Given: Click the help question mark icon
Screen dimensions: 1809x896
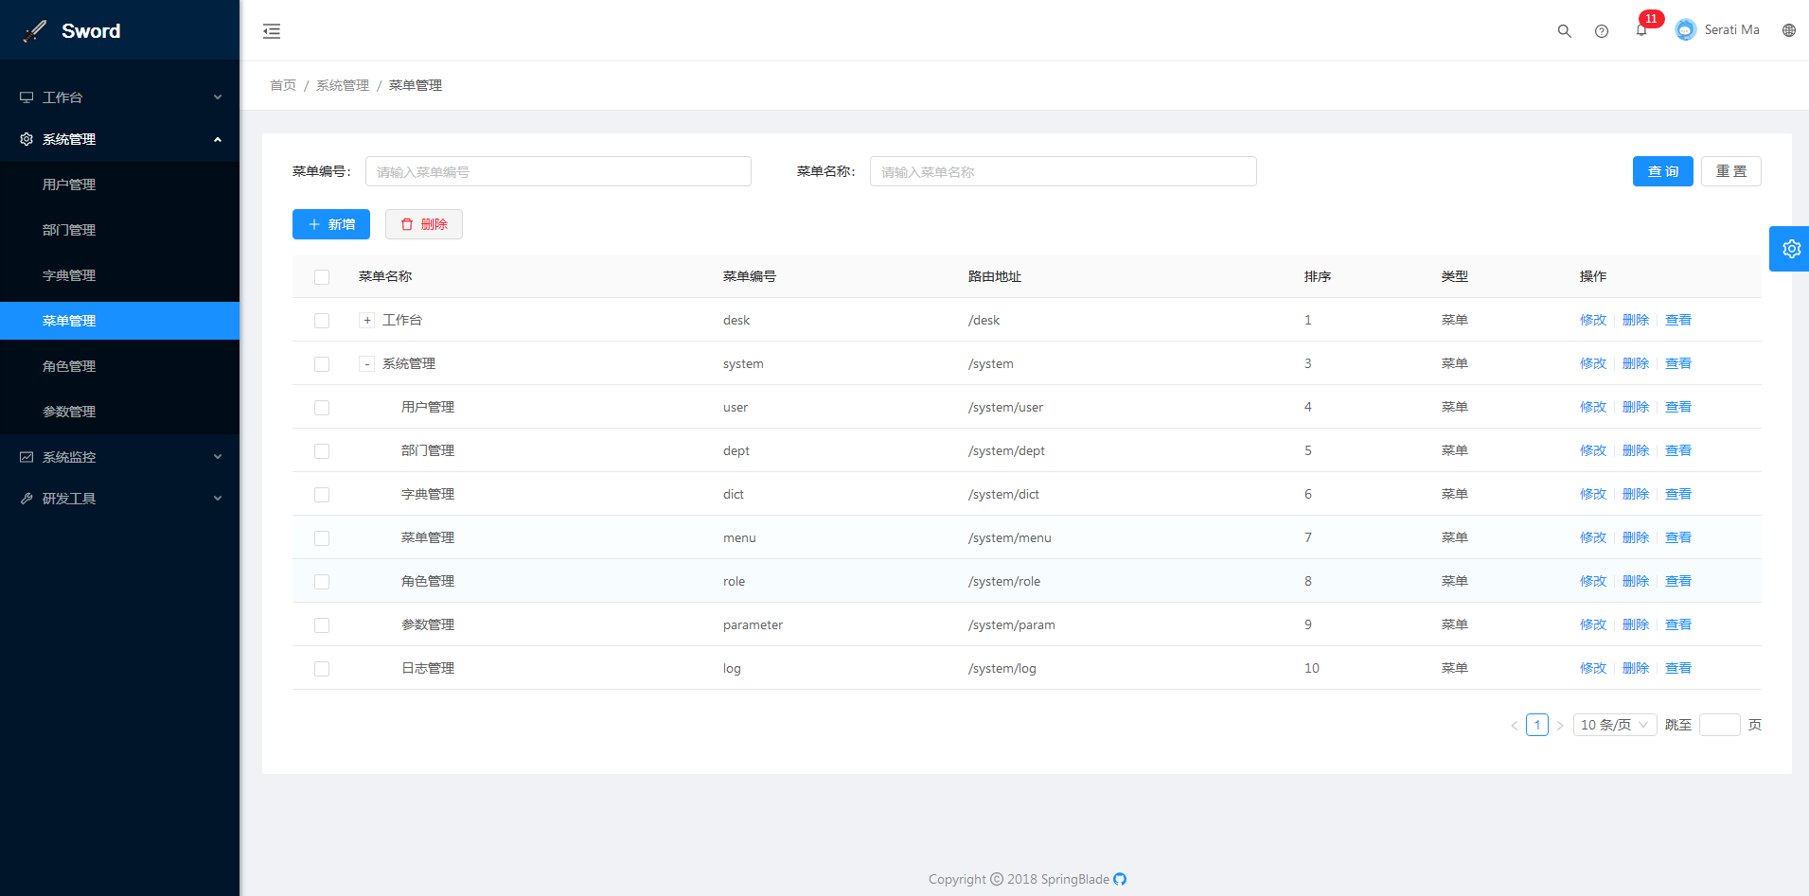Looking at the screenshot, I should coord(1602,30).
